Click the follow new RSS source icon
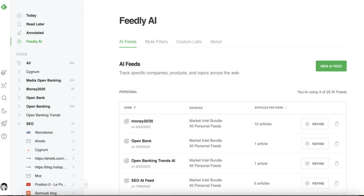The height and width of the screenshot is (196, 364). point(4,85)
